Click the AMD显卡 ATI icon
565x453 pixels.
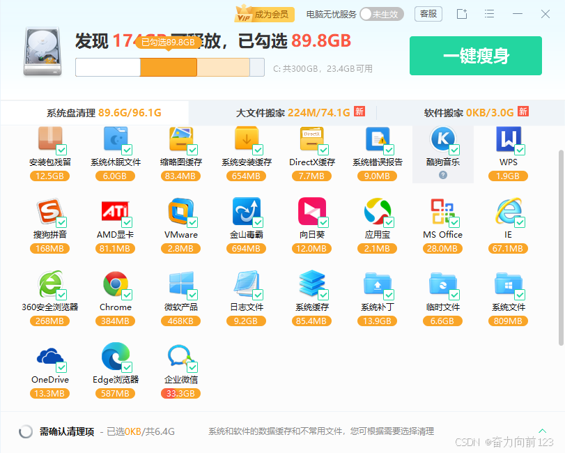116,212
